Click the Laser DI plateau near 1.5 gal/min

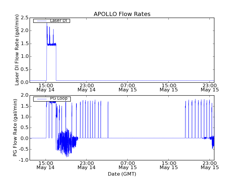tap(51, 44)
